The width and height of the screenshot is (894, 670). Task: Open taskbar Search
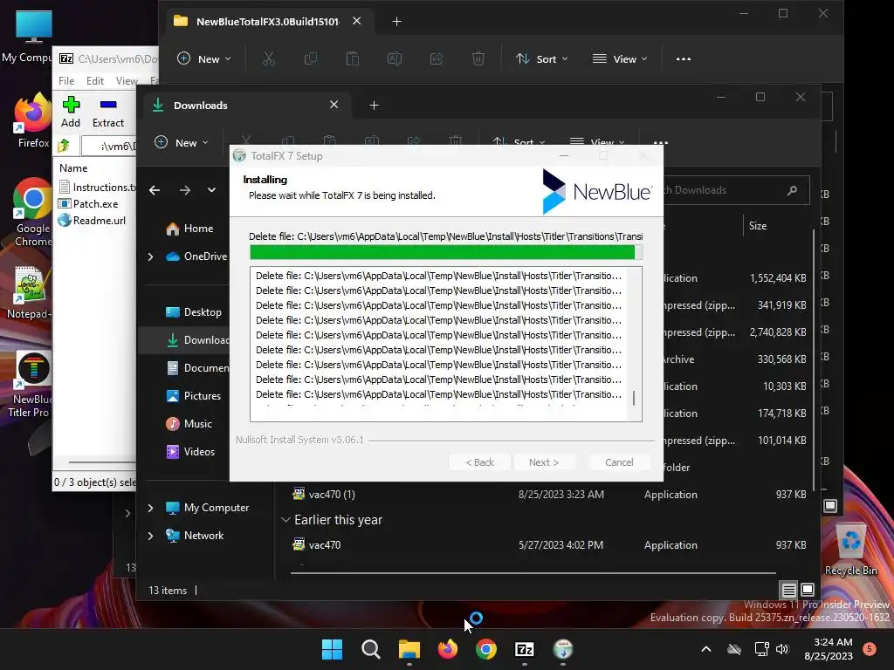(370, 649)
